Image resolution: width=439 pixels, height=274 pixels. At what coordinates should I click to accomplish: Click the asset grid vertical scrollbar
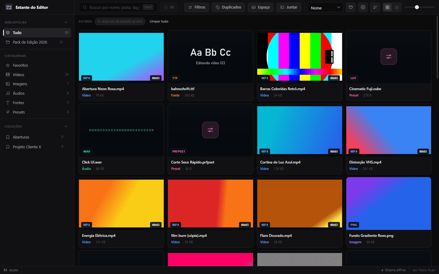pos(437,47)
